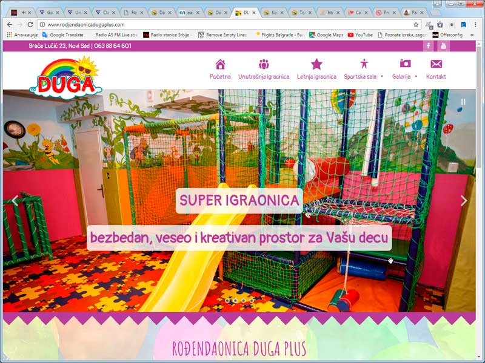View site information icon in address bar
The image size is (485, 363).
[x=42, y=24]
